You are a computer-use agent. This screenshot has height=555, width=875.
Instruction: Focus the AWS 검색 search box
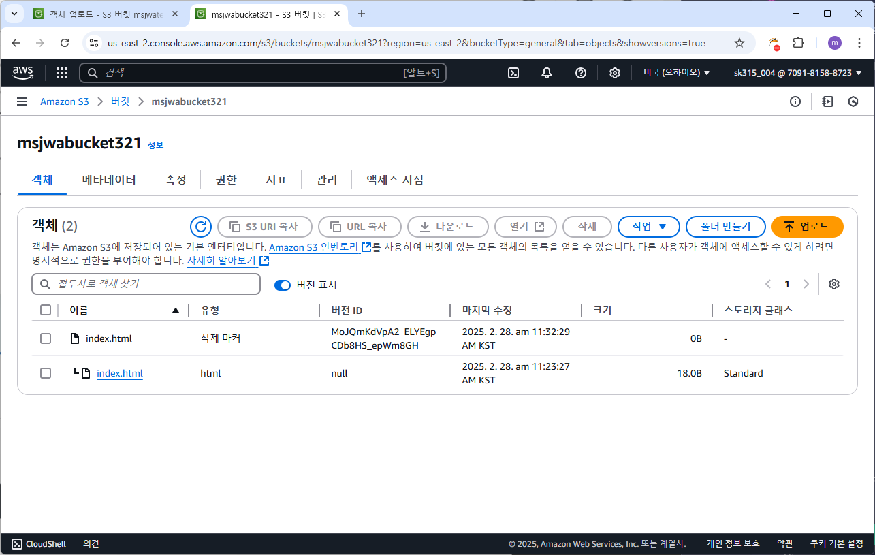click(x=263, y=73)
